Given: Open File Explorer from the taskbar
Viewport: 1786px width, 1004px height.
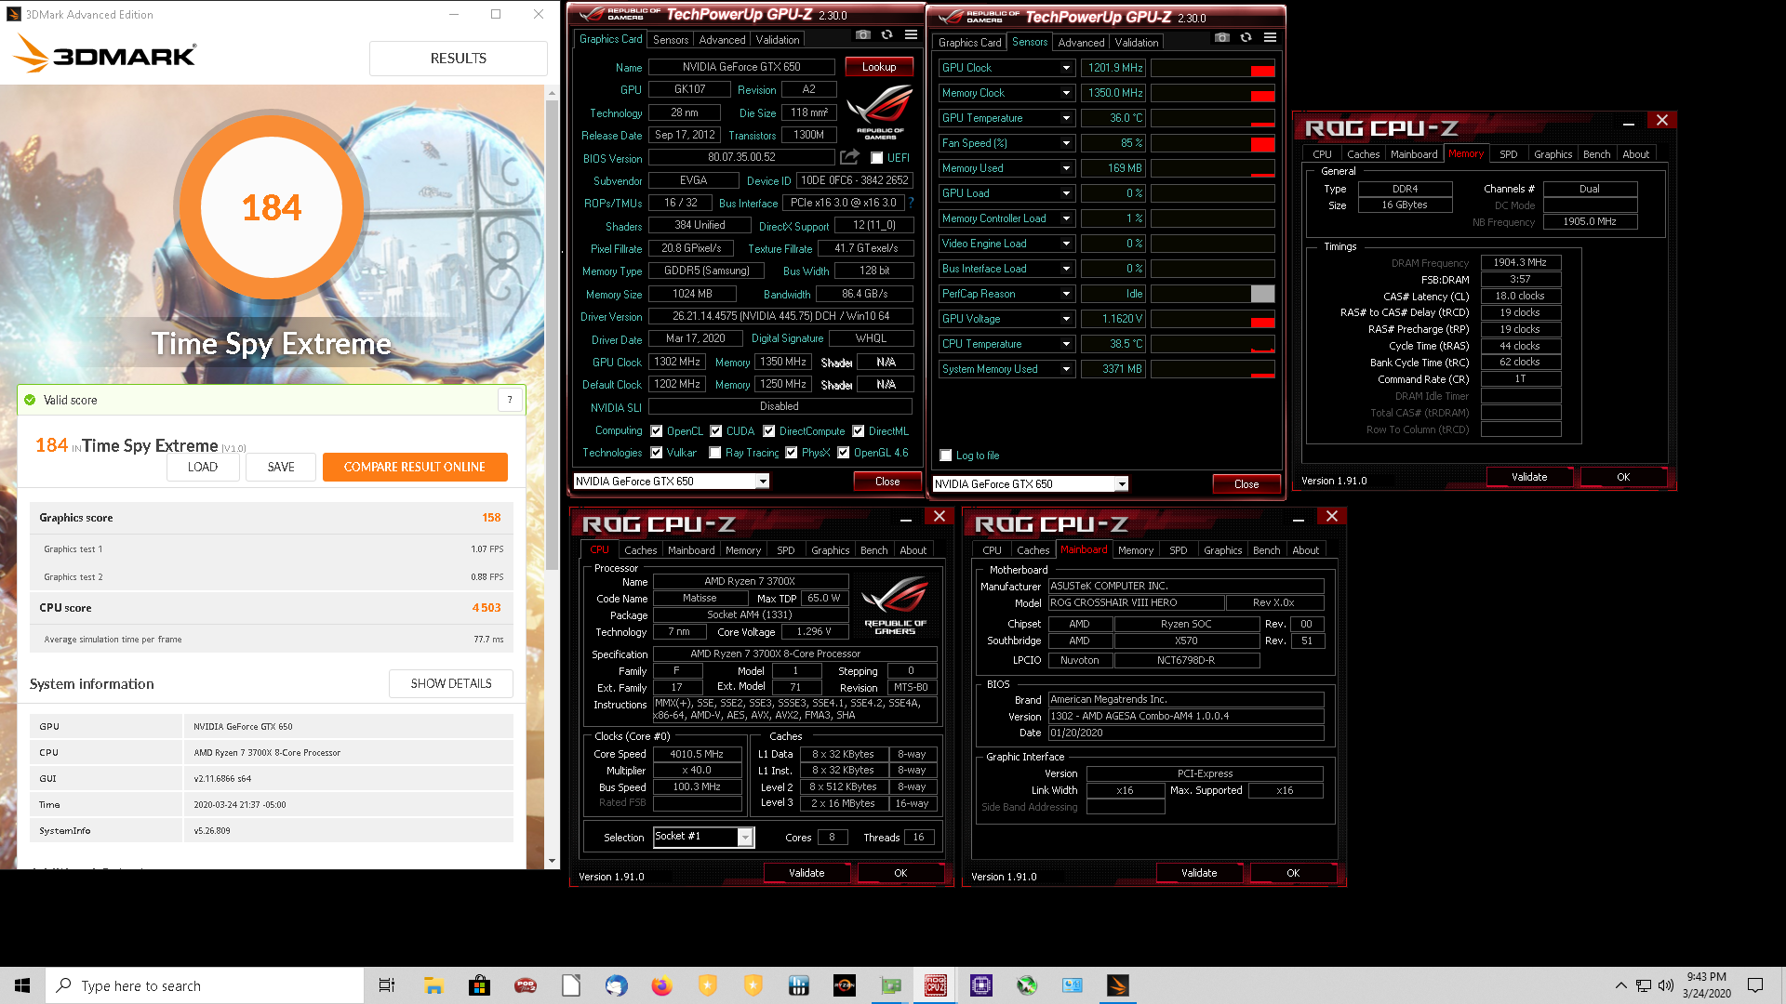Looking at the screenshot, I should pos(433,985).
